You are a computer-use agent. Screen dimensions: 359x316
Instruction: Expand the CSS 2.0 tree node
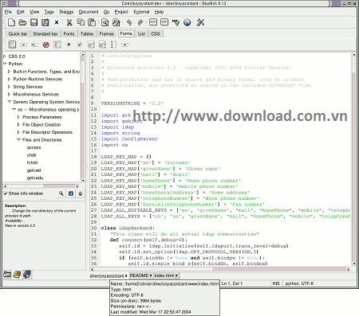click(5, 57)
